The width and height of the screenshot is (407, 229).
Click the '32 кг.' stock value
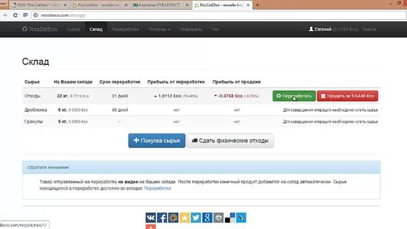pos(62,96)
